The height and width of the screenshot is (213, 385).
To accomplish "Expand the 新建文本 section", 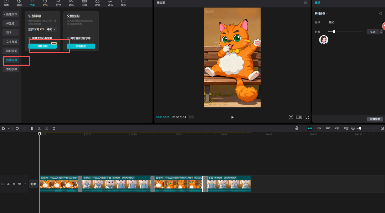I will (x=10, y=14).
